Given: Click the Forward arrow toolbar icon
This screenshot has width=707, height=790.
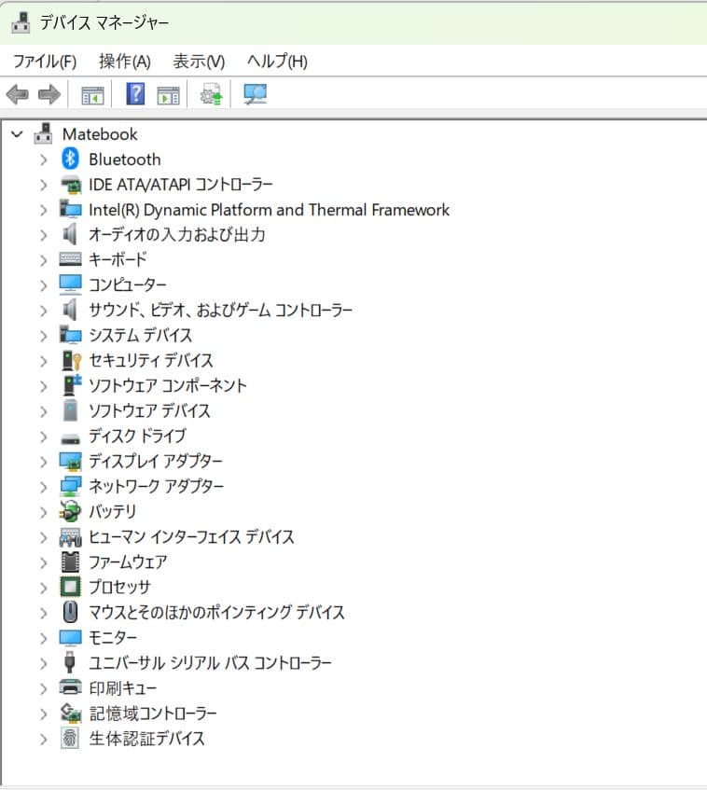Looking at the screenshot, I should click(49, 94).
